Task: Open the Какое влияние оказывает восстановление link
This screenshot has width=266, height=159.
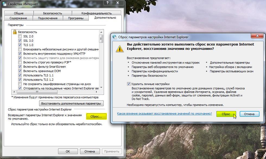Action: (x=164, y=113)
